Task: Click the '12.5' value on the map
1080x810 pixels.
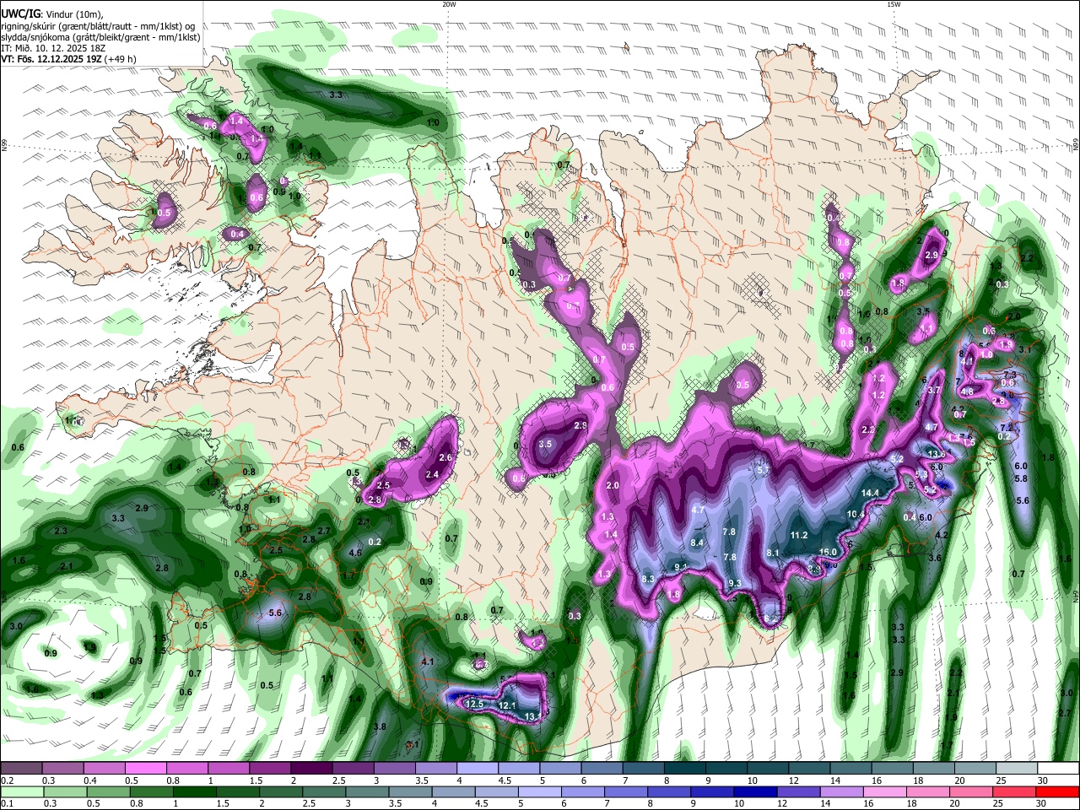Action: click(474, 704)
